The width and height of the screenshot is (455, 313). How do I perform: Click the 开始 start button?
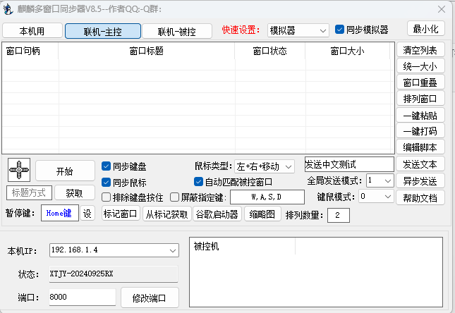click(x=65, y=171)
